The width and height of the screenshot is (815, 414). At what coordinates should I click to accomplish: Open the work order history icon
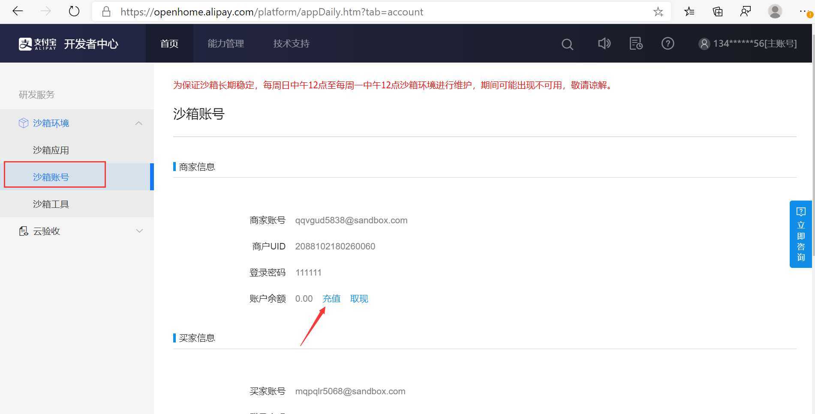pos(635,43)
